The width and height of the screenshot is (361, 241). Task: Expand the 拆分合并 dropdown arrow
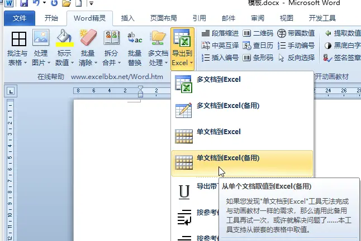click(119, 62)
